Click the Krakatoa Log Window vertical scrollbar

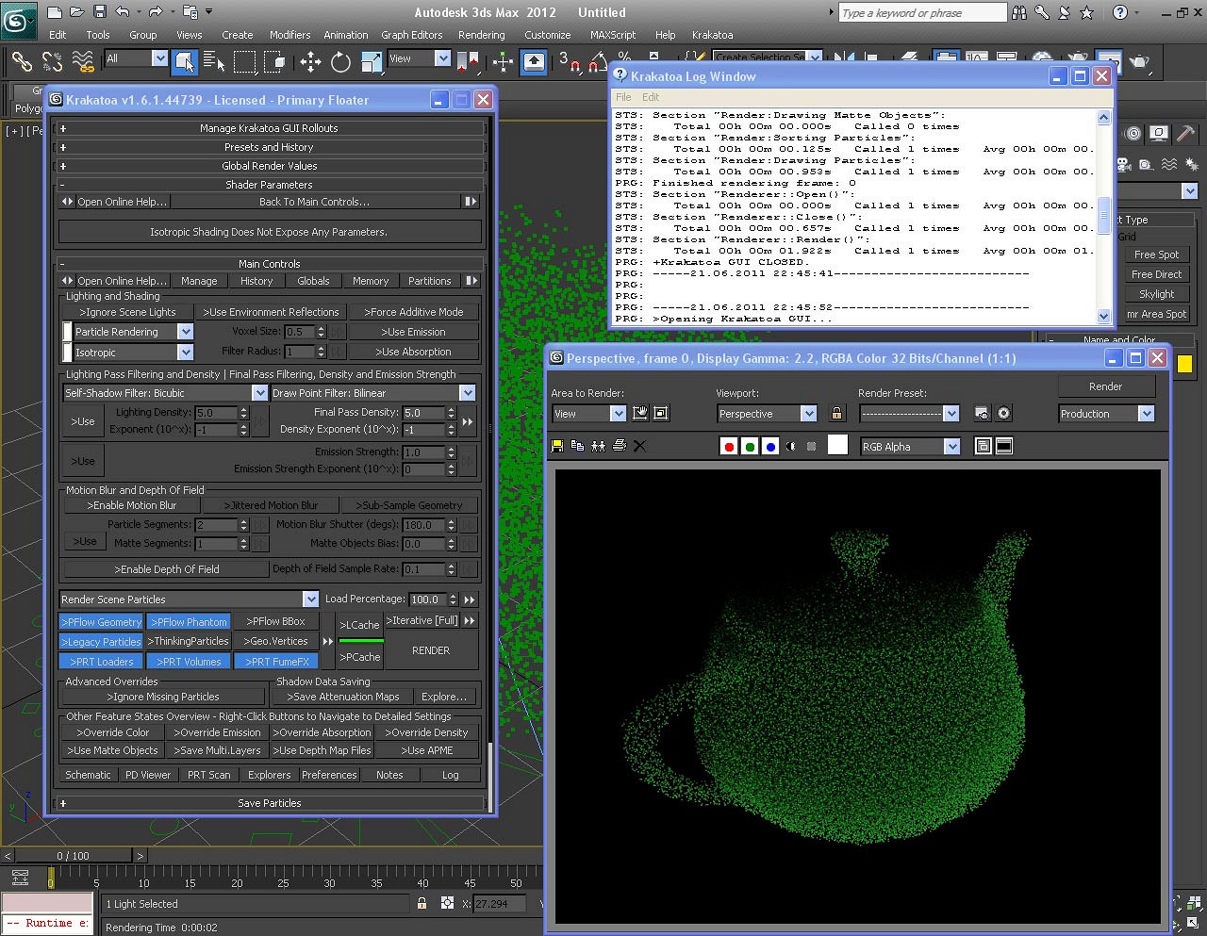[1103, 217]
